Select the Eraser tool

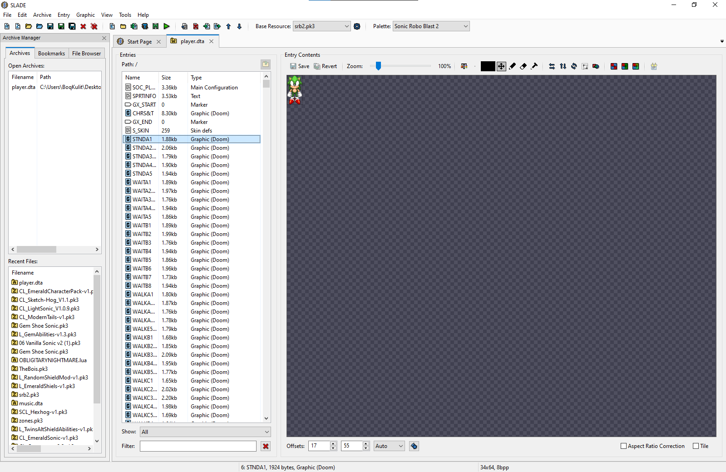[x=524, y=66]
